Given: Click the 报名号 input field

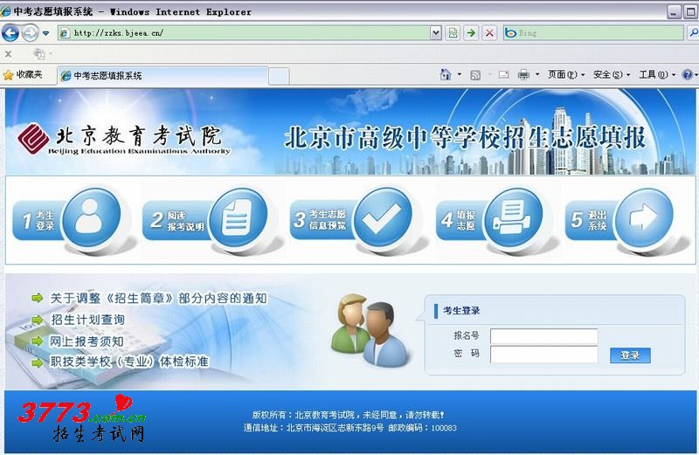Looking at the screenshot, I should (x=543, y=336).
